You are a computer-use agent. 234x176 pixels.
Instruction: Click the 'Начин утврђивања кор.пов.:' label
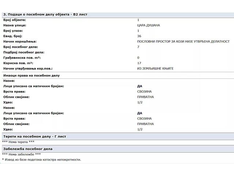(28, 69)
